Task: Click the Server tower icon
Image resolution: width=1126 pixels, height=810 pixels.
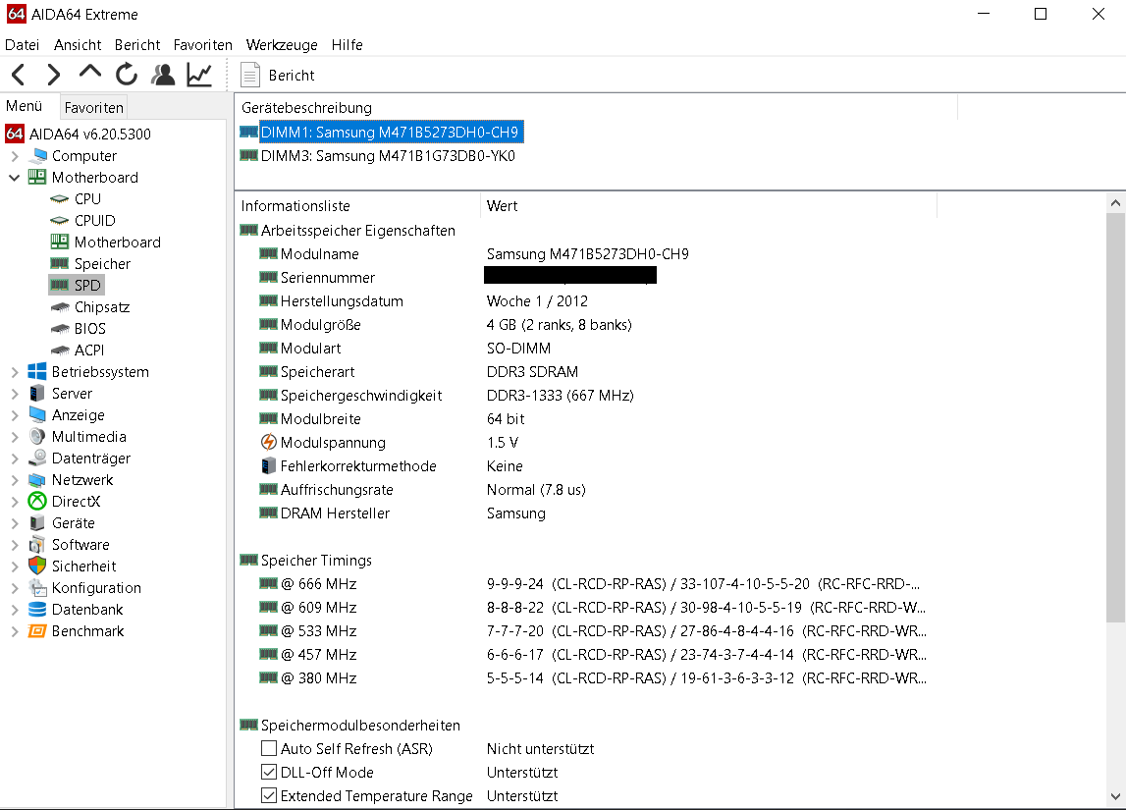Action: tap(37, 394)
